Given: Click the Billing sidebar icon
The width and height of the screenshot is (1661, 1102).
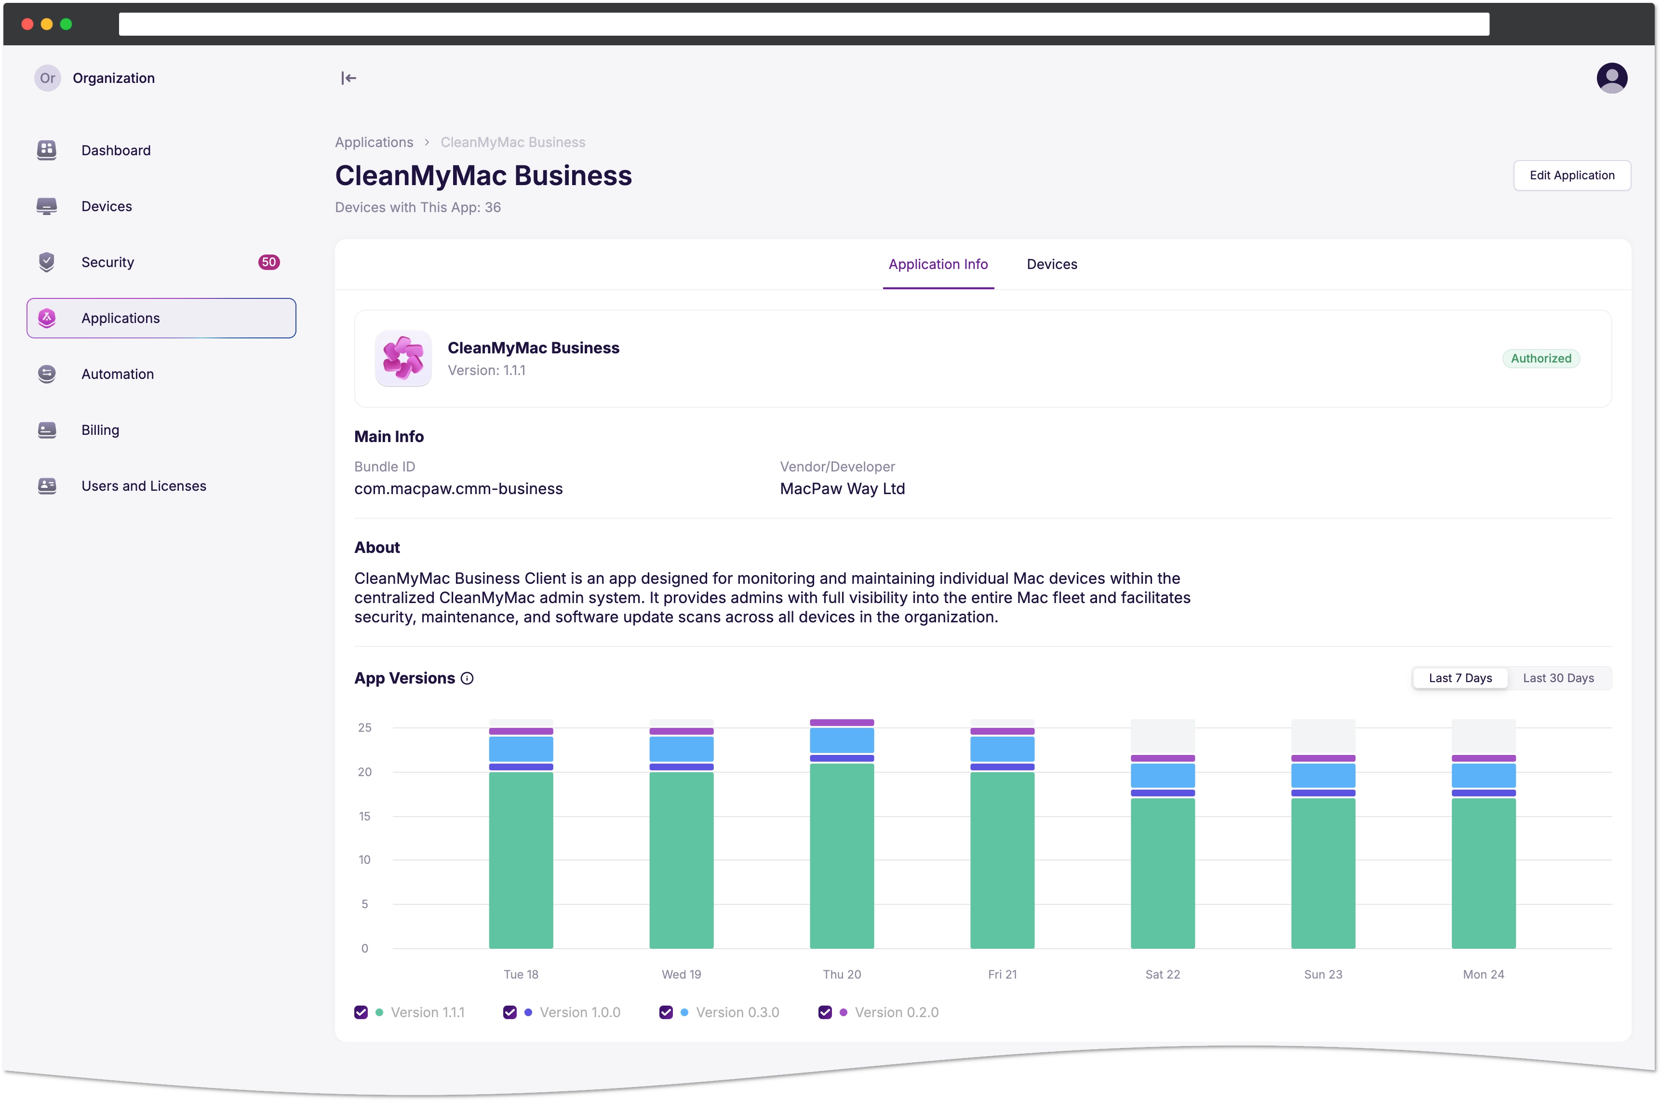Looking at the screenshot, I should coord(47,429).
